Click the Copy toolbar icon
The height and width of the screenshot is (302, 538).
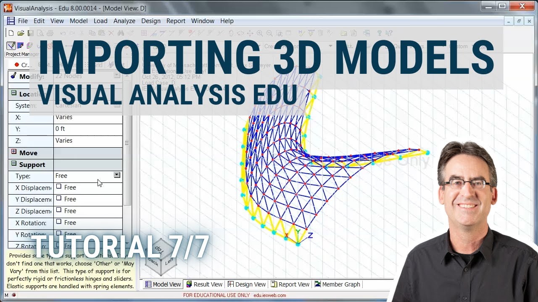pos(92,33)
